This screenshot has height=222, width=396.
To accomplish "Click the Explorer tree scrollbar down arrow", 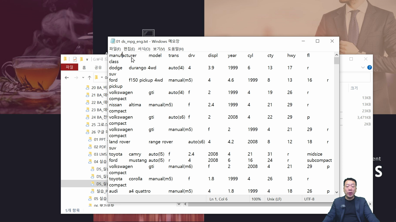I will pyautogui.click(x=179, y=204).
